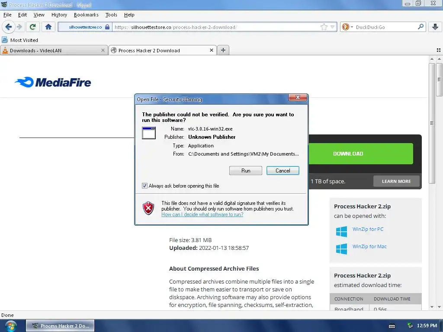Click the application file icon in dialog

click(149, 133)
